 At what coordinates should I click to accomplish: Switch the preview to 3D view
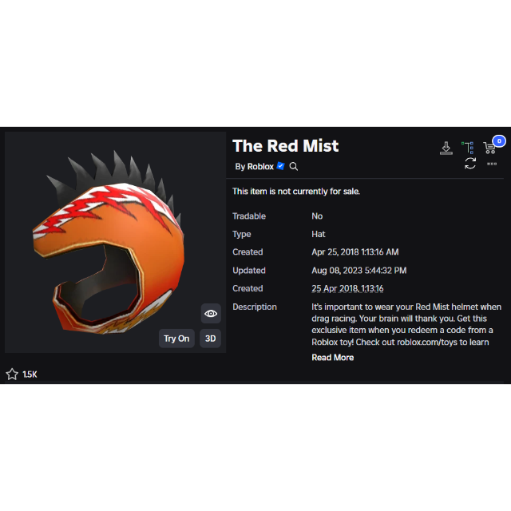(210, 339)
